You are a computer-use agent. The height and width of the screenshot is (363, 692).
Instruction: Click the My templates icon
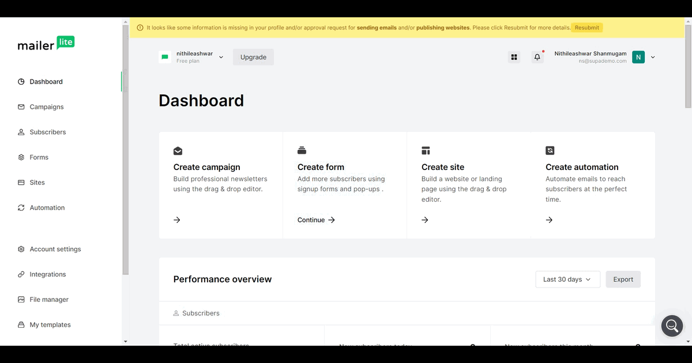click(x=21, y=325)
